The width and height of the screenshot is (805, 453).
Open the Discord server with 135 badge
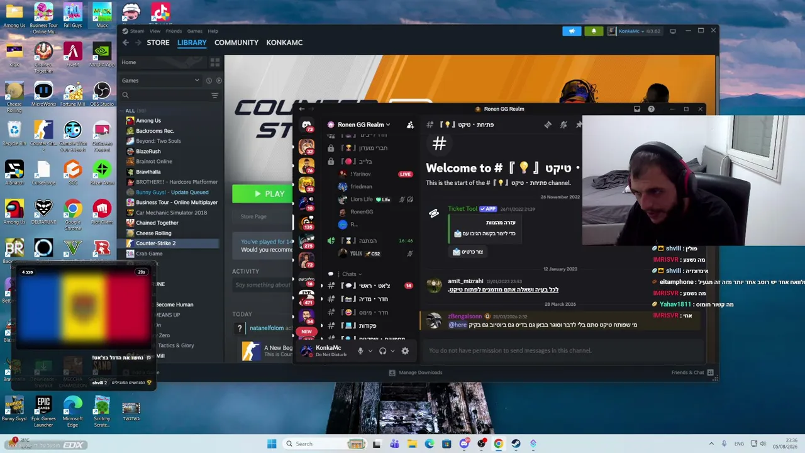pyautogui.click(x=306, y=222)
